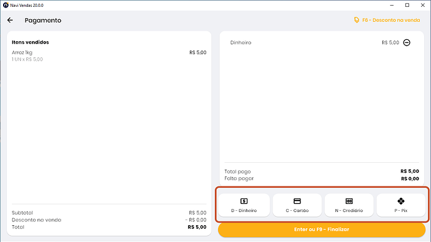Close the Navi Vendas window
The height and width of the screenshot is (242, 431).
(423, 5)
